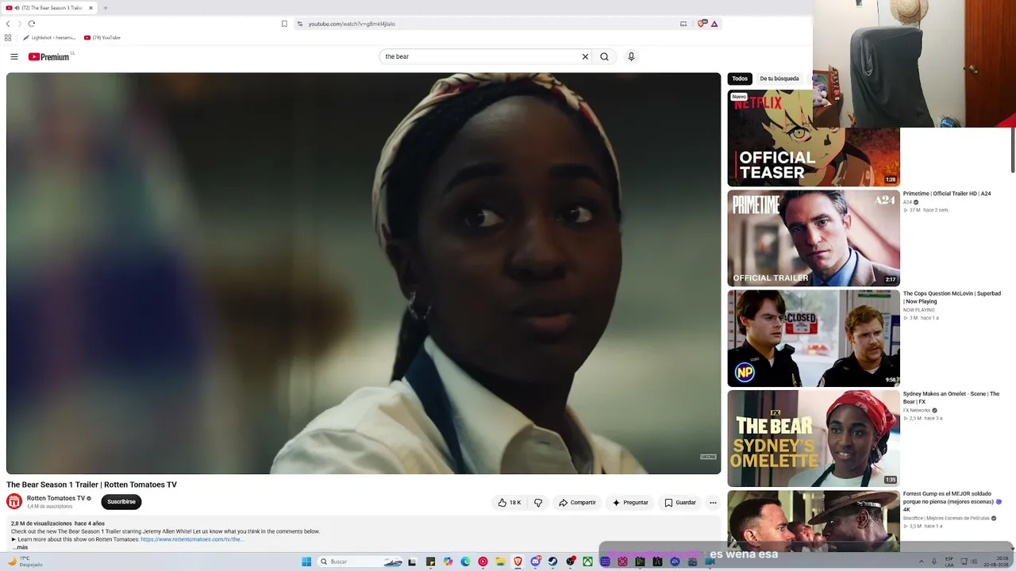Open Sydney Makes an Omelet title
The height and width of the screenshot is (571, 1016).
click(x=951, y=397)
